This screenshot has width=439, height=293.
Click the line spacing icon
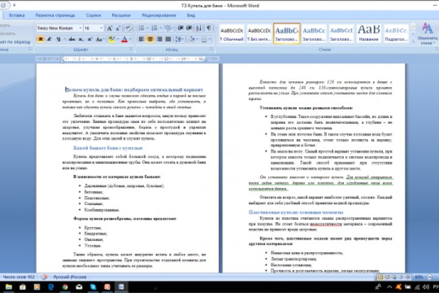178,39
